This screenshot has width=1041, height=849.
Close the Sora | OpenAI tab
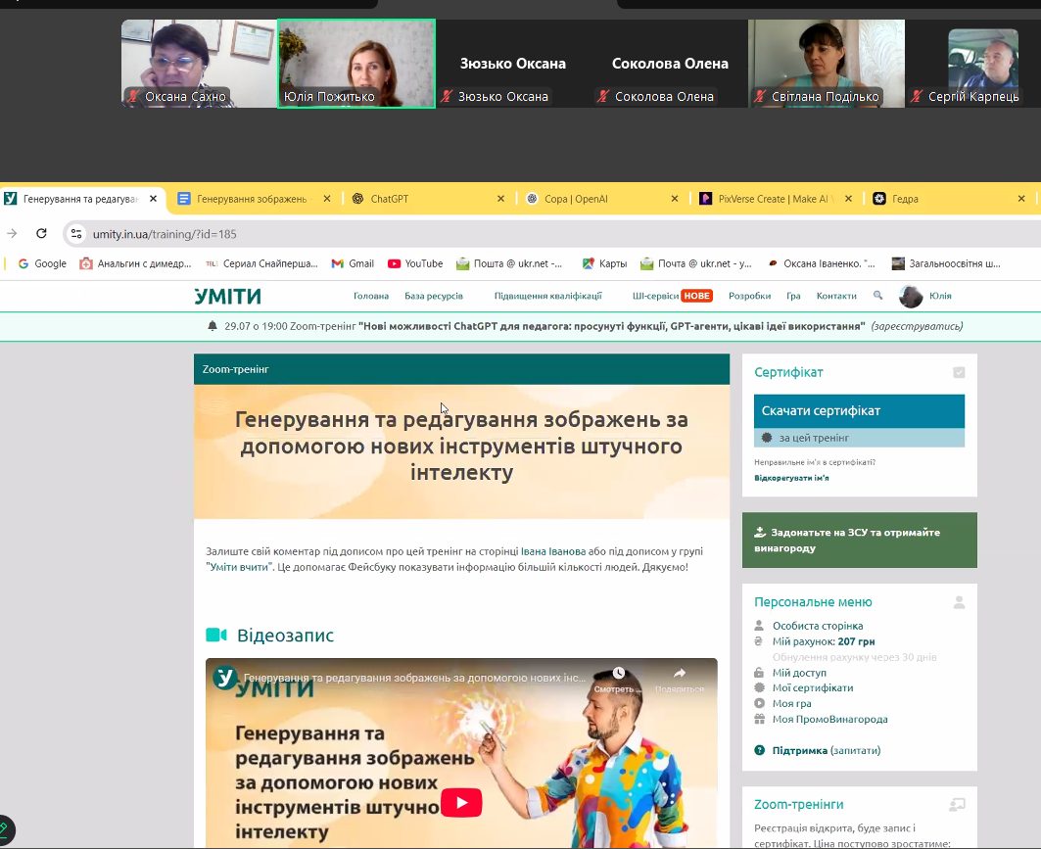pyautogui.click(x=674, y=199)
